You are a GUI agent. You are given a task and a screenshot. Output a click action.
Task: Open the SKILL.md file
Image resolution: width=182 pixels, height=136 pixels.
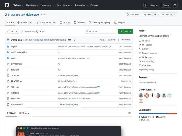(15, 87)
